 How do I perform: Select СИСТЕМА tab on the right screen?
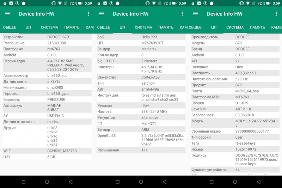235,28
